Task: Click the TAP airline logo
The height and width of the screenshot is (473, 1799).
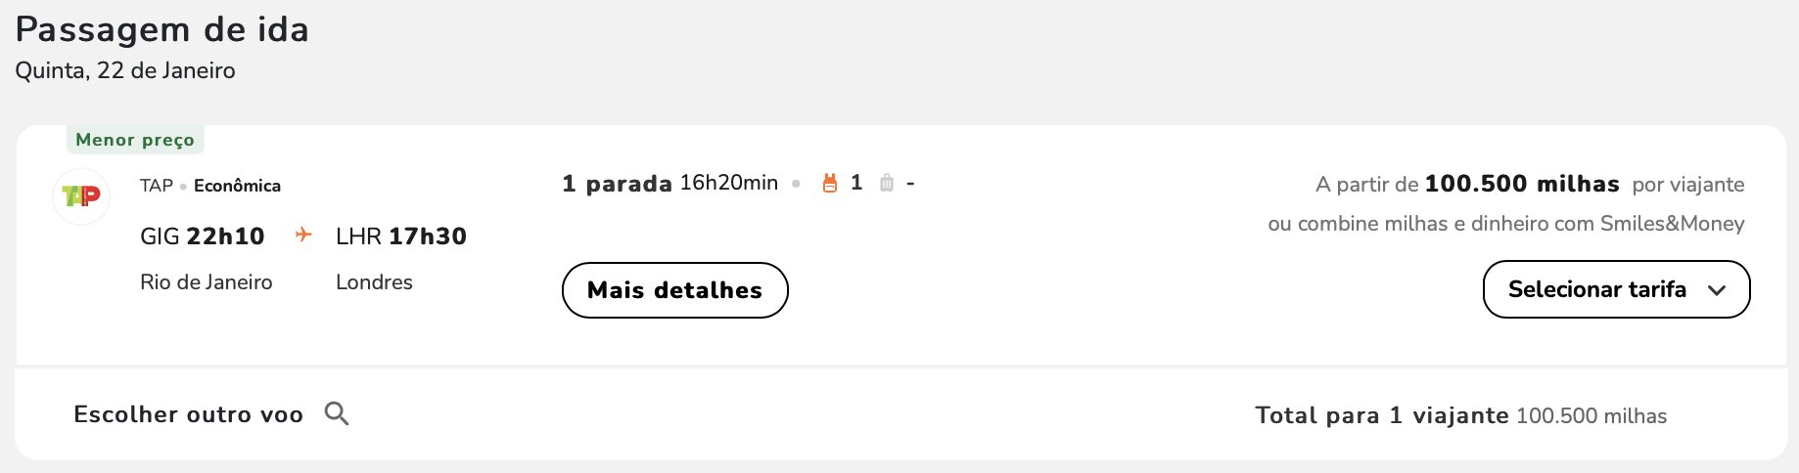Action: coord(81,196)
